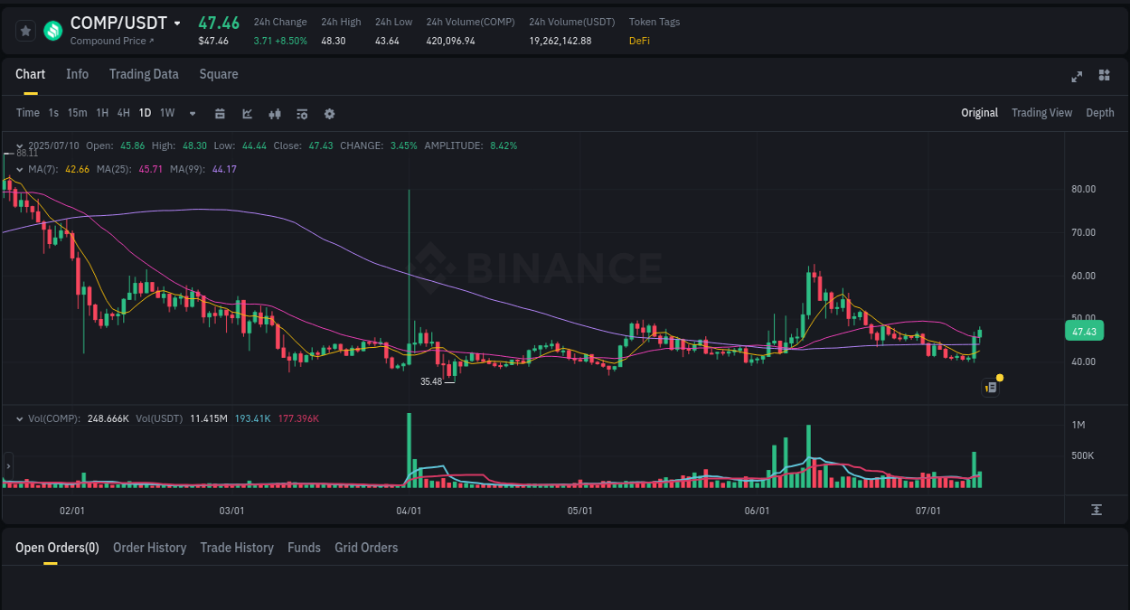Expand the extra timeframe interval dropdown

click(x=191, y=113)
